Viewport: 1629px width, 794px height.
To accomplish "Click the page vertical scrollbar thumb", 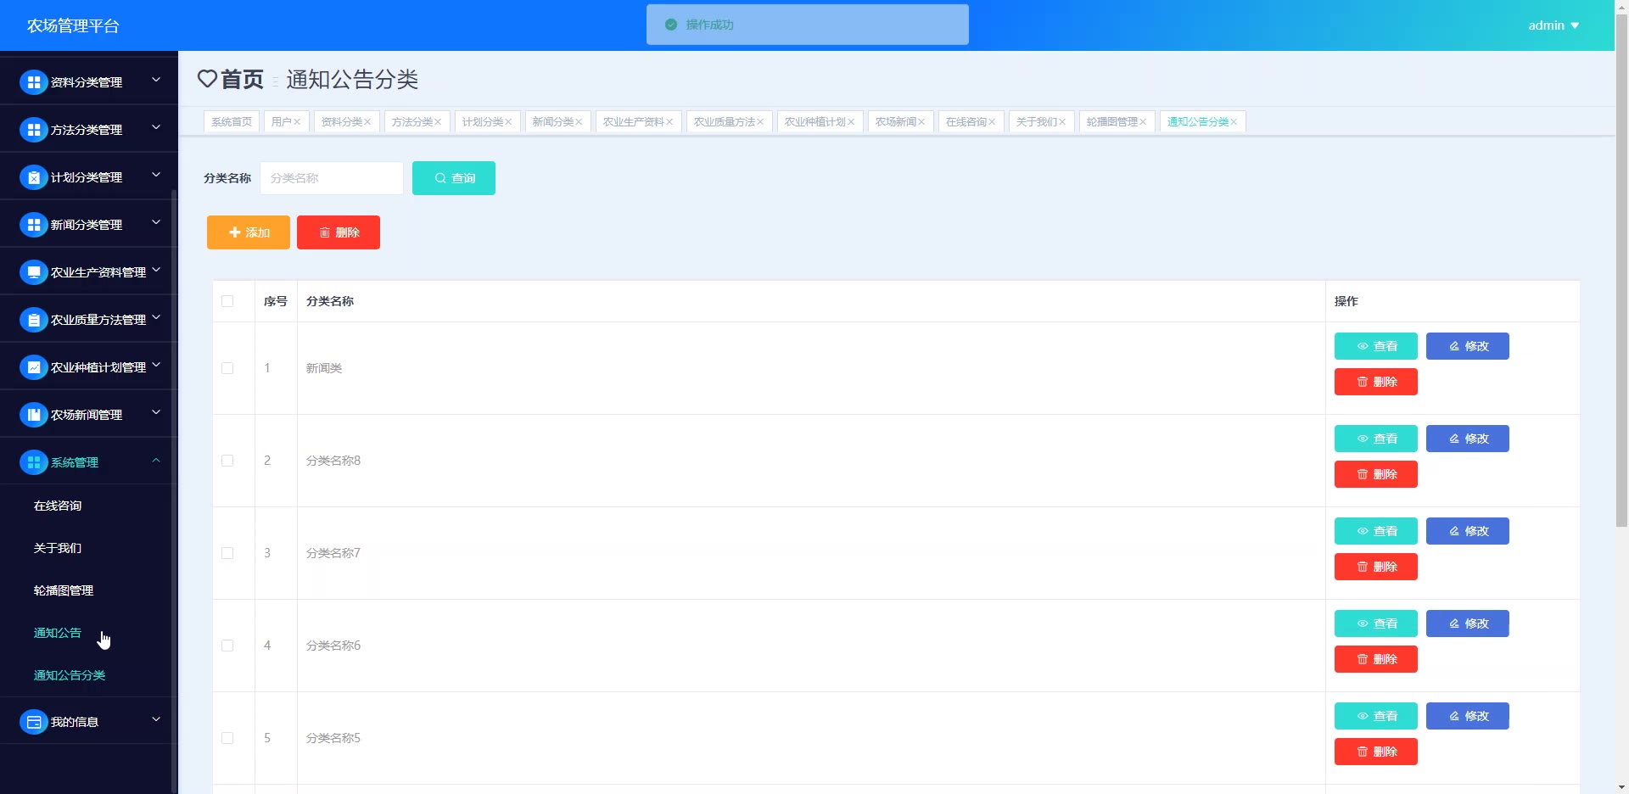I will click(x=1621, y=271).
